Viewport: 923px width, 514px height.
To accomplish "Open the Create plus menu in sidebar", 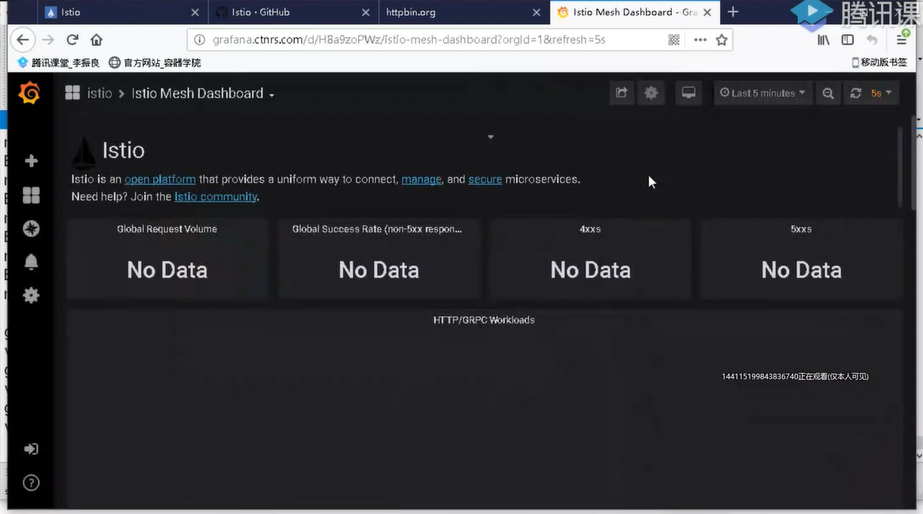I will click(31, 161).
